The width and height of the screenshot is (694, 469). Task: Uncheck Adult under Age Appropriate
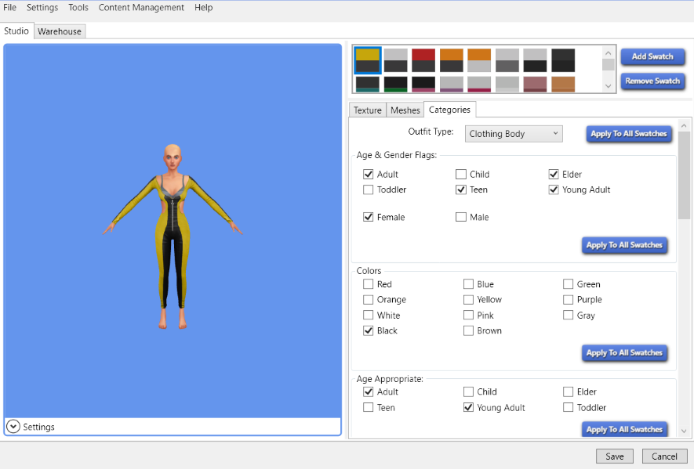click(x=369, y=391)
